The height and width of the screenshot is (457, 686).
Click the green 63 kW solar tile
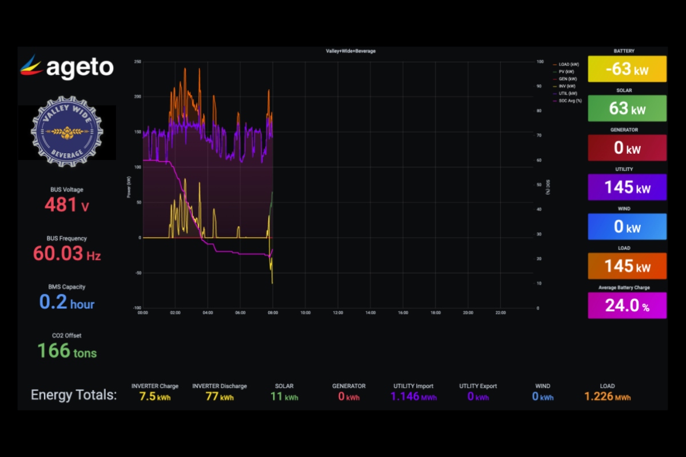click(x=627, y=109)
